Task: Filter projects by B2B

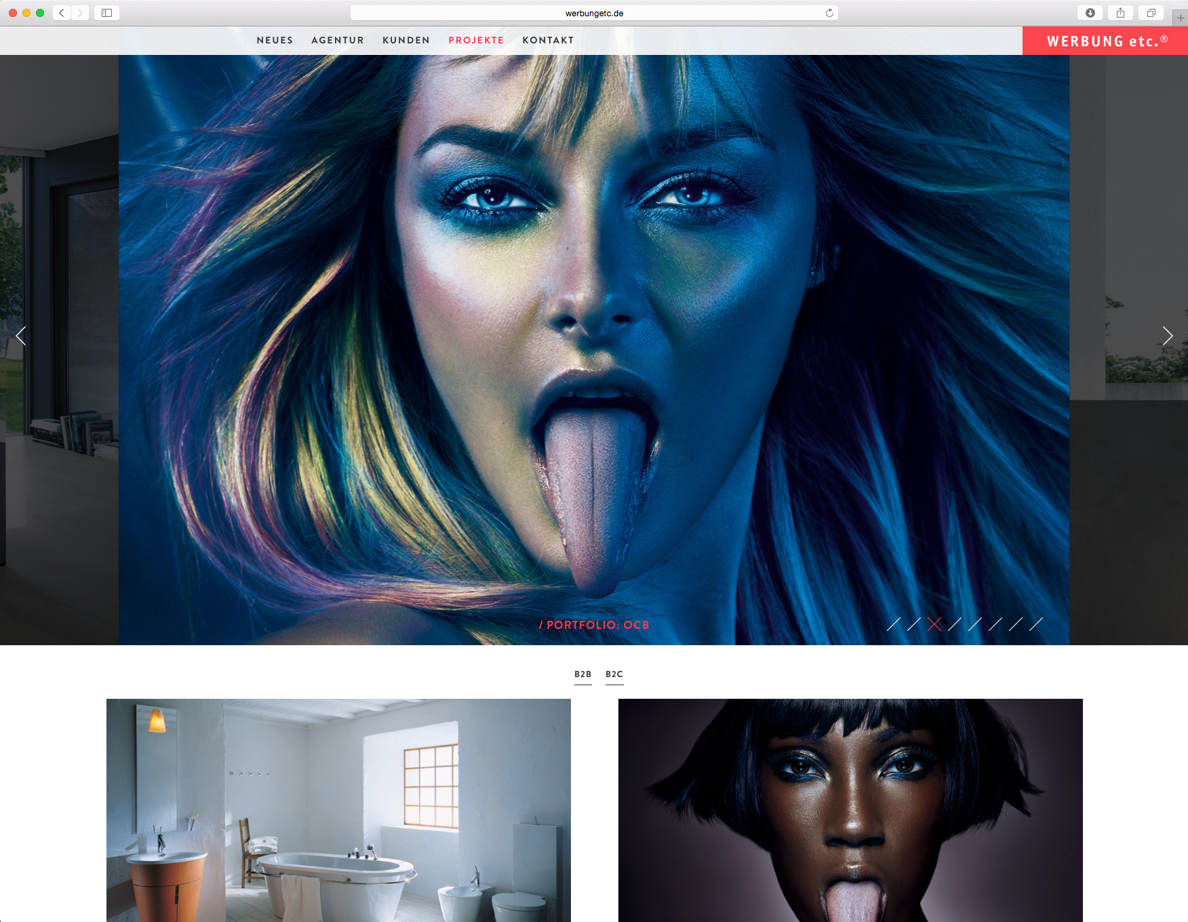Action: tap(582, 674)
